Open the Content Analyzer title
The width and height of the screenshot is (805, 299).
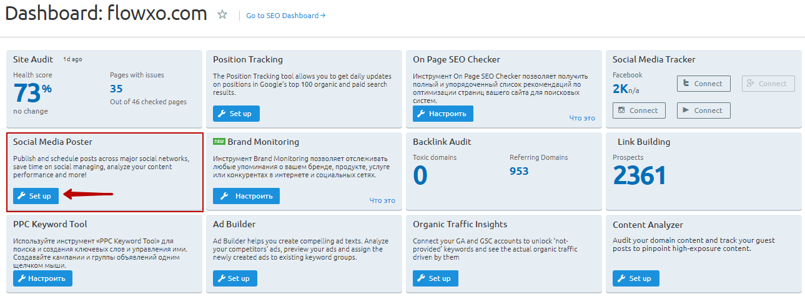click(x=648, y=224)
